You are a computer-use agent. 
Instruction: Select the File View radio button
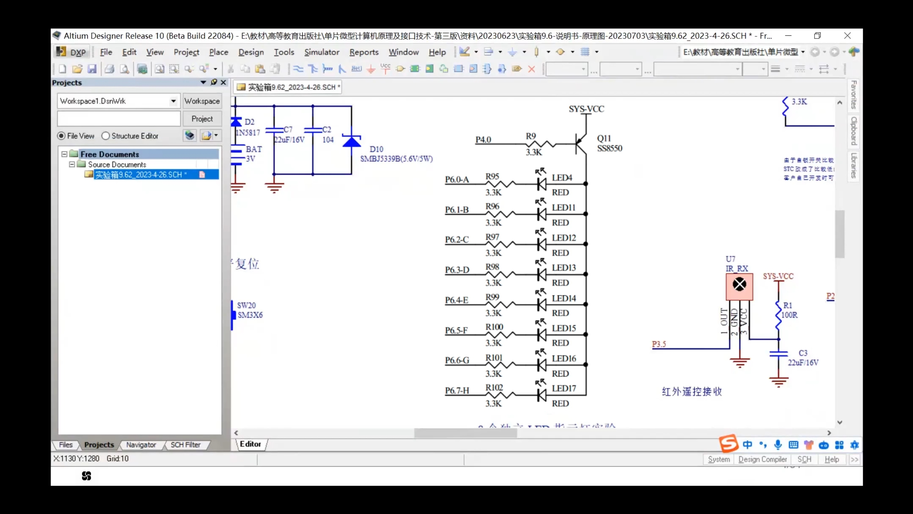pyautogui.click(x=61, y=136)
